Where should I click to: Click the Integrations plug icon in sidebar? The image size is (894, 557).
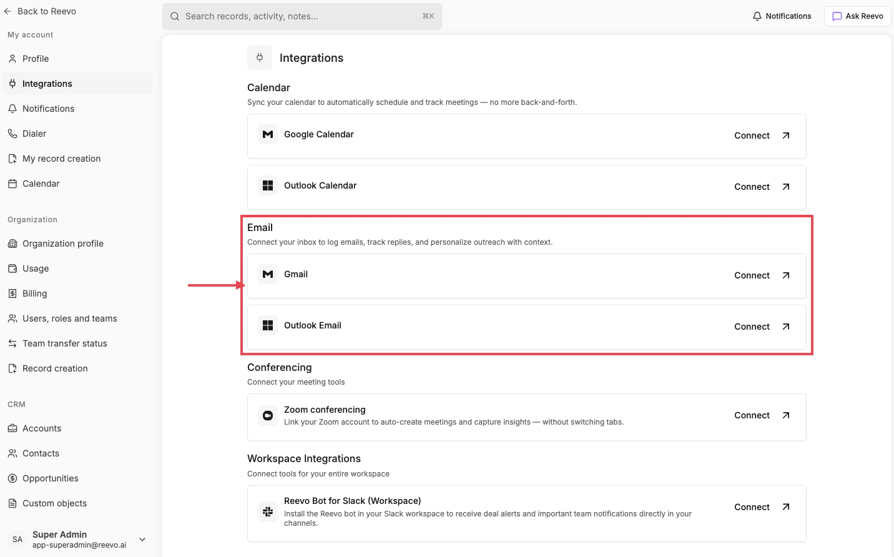click(x=12, y=84)
